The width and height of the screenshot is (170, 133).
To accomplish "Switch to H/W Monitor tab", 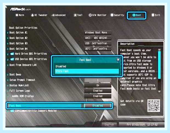I will pos(97,15).
